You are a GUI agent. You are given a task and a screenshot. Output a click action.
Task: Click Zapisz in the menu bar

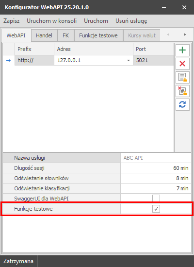12,21
